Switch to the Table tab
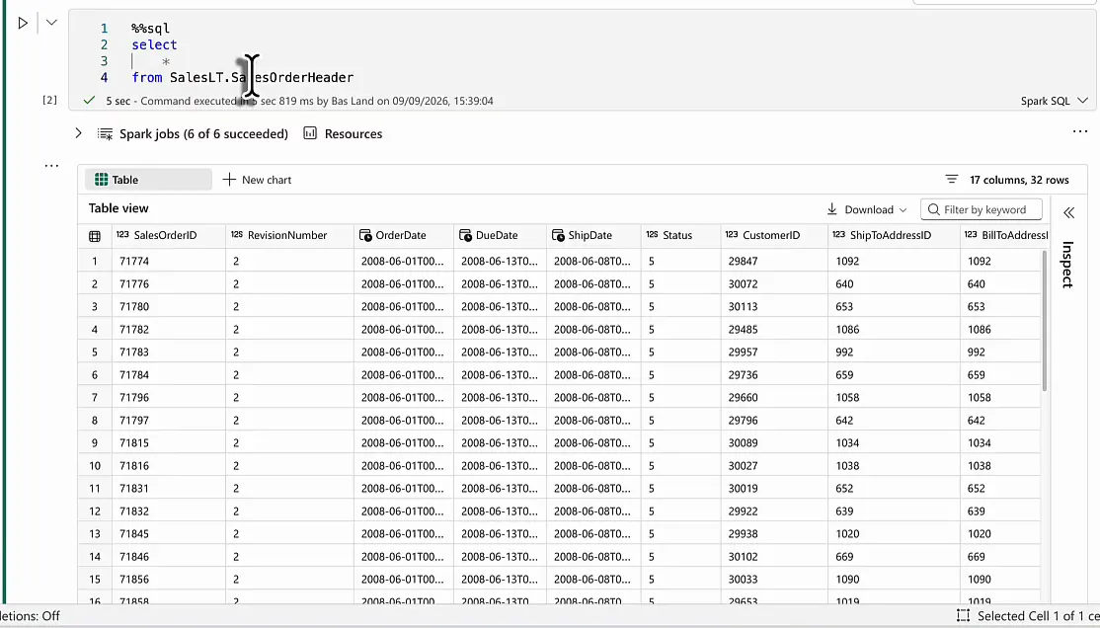The image size is (1100, 628). coord(148,180)
